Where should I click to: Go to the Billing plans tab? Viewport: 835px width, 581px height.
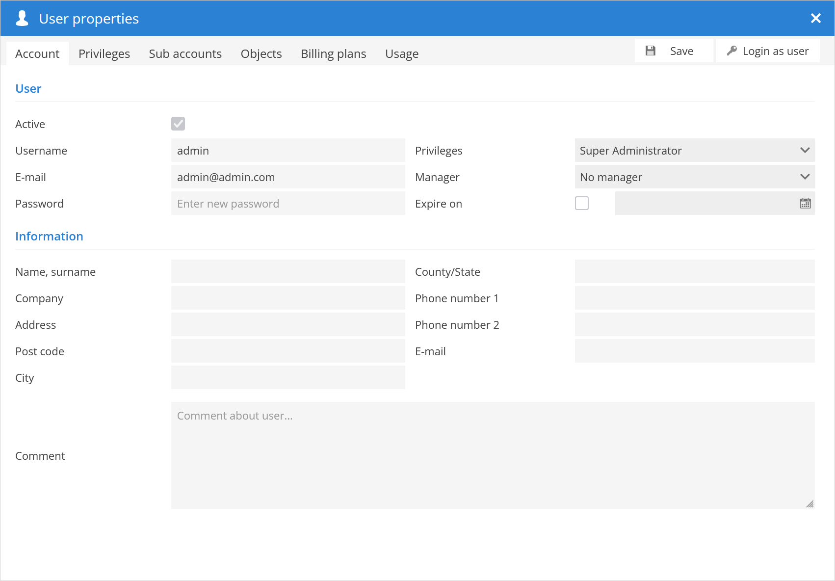[333, 53]
